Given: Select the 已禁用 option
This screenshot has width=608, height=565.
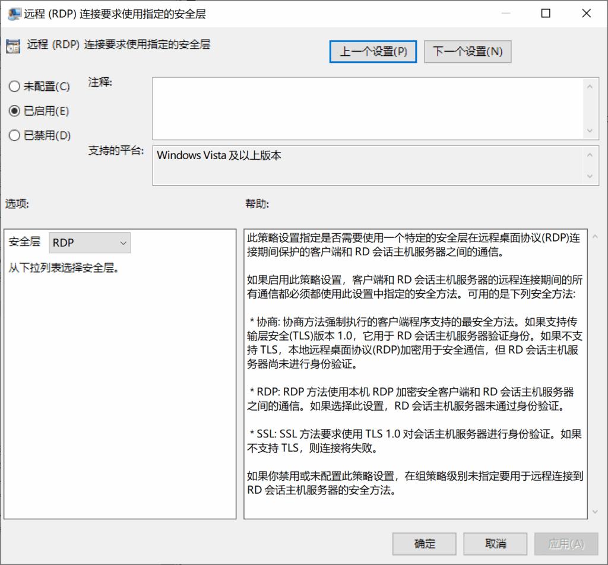Looking at the screenshot, I should pyautogui.click(x=14, y=135).
